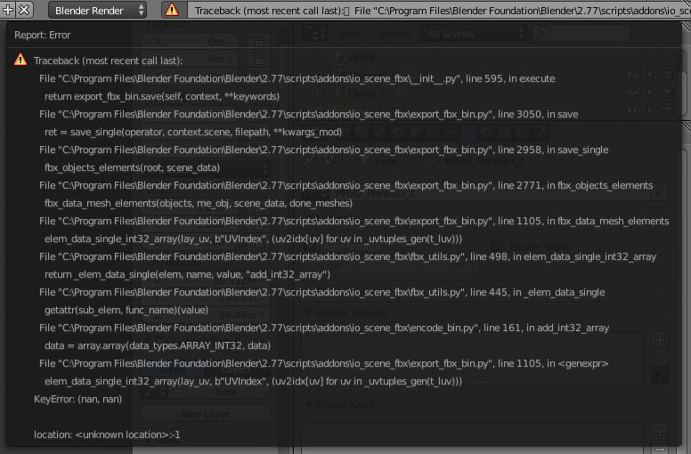This screenshot has height=454, width=691.
Task: Click the plus icon to add a new scene
Action: 8,9
